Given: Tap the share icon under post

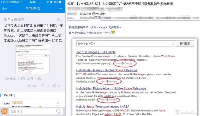Looking at the screenshot, I should (x=43, y=86).
